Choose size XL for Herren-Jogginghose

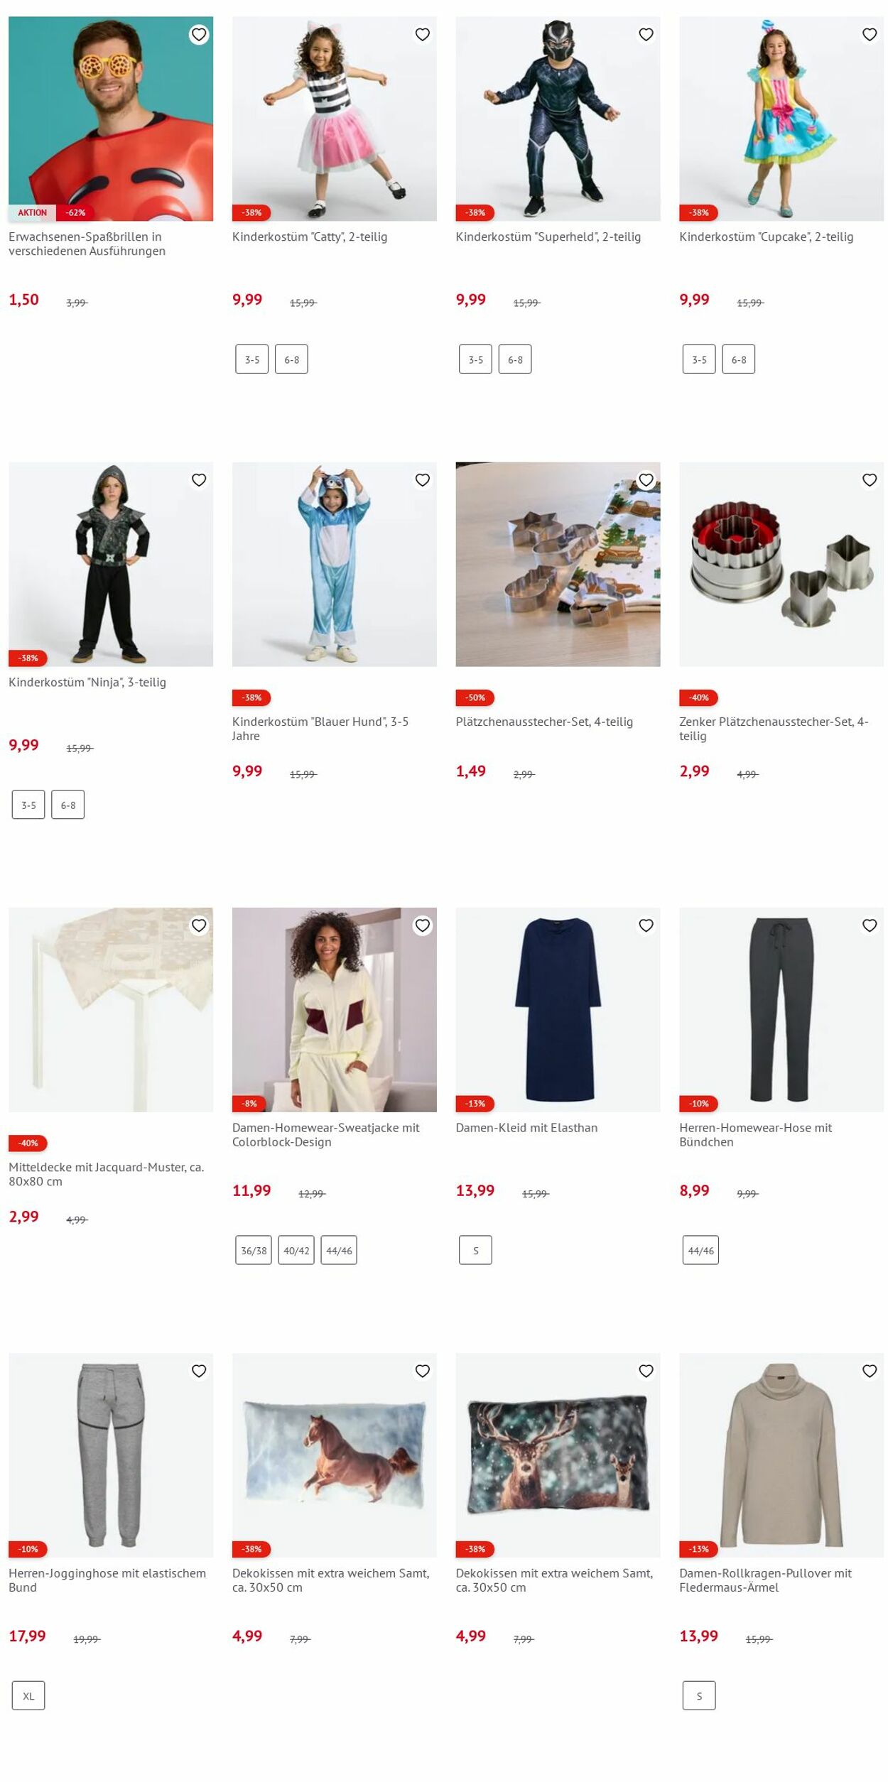[x=28, y=1695]
